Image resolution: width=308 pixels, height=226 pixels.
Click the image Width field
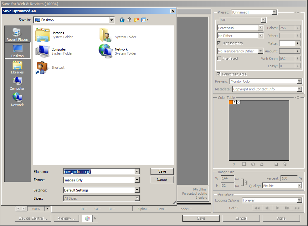[x=228, y=178]
